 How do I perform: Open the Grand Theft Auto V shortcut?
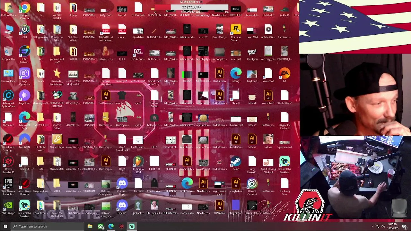point(154,77)
